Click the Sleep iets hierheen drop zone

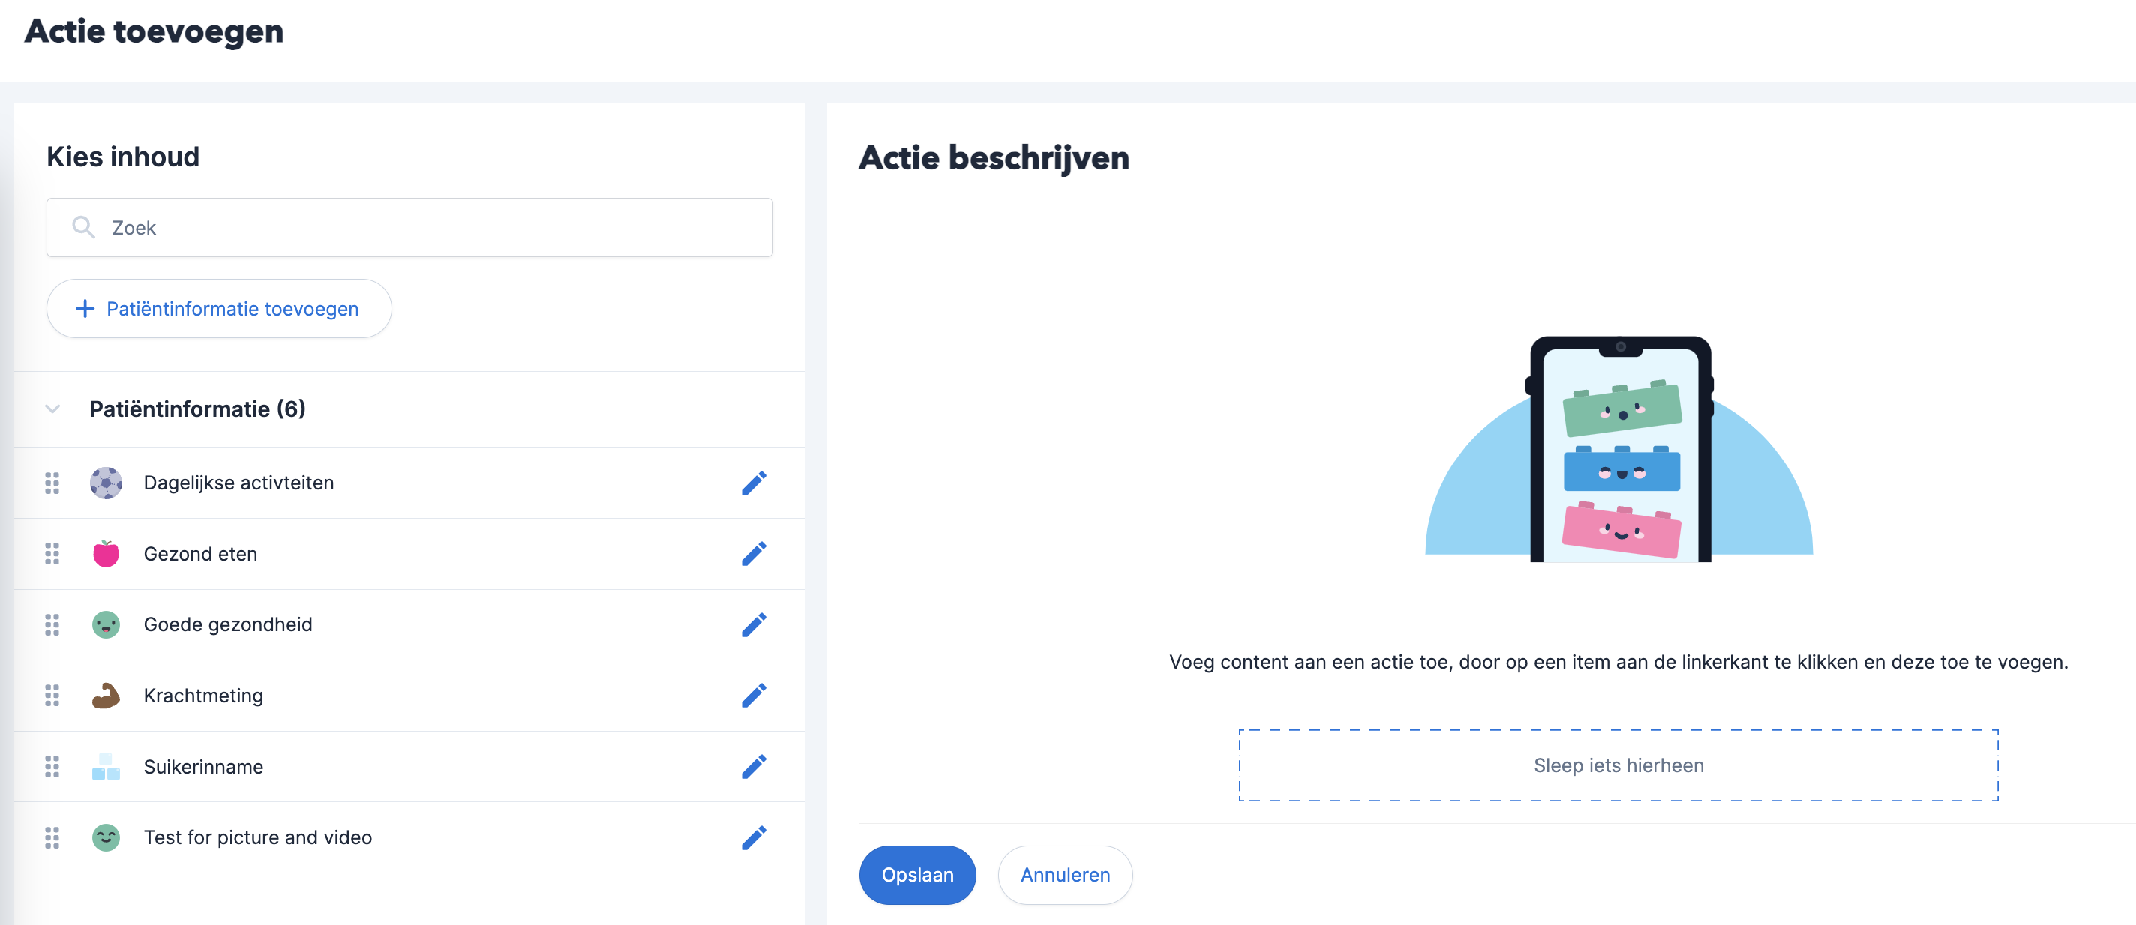(1618, 765)
